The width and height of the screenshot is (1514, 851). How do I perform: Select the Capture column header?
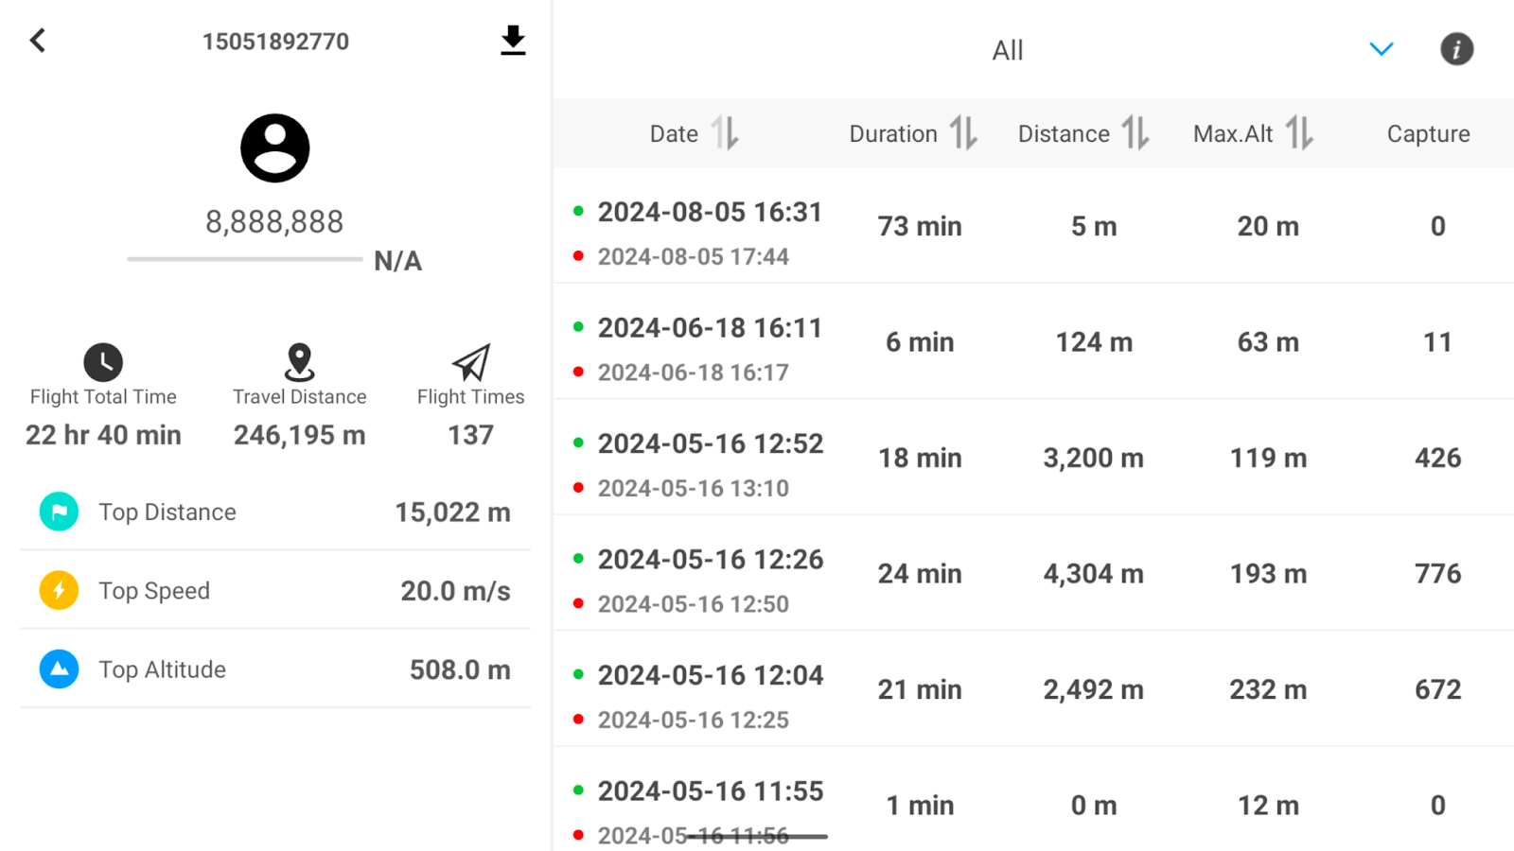pyautogui.click(x=1428, y=133)
